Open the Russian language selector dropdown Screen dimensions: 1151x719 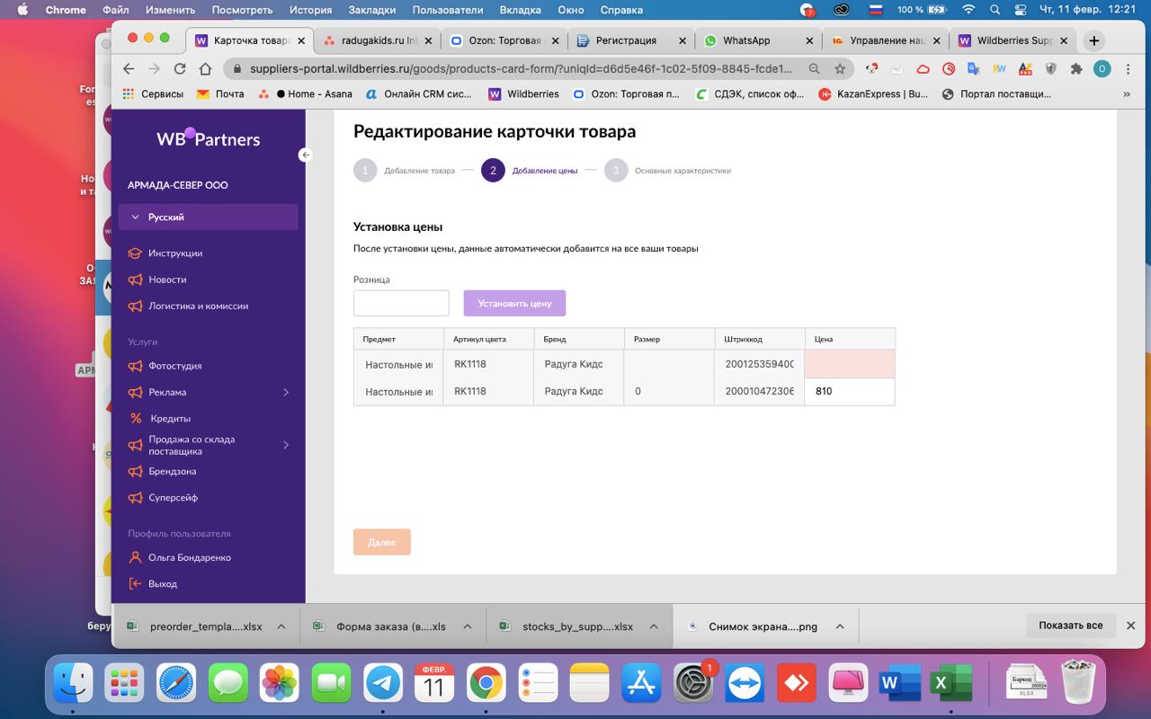point(208,217)
